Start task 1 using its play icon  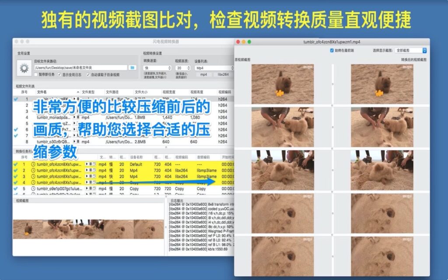point(86,165)
